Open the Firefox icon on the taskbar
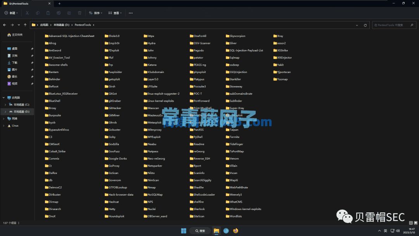This screenshot has width=419, height=236. (x=235, y=231)
